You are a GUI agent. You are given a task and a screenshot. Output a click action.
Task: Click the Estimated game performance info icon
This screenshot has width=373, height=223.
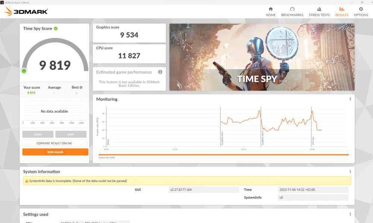click(160, 72)
